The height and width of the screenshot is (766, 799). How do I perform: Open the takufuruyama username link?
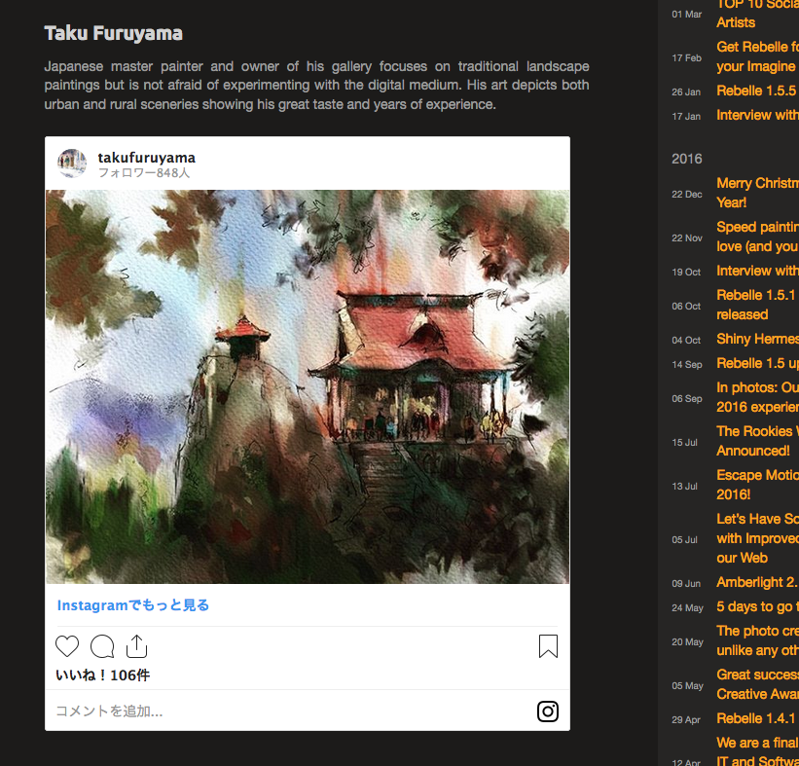click(147, 158)
